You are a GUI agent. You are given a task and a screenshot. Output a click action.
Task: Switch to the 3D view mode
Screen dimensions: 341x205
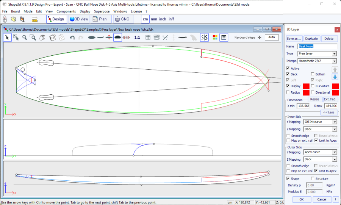[x=79, y=19]
